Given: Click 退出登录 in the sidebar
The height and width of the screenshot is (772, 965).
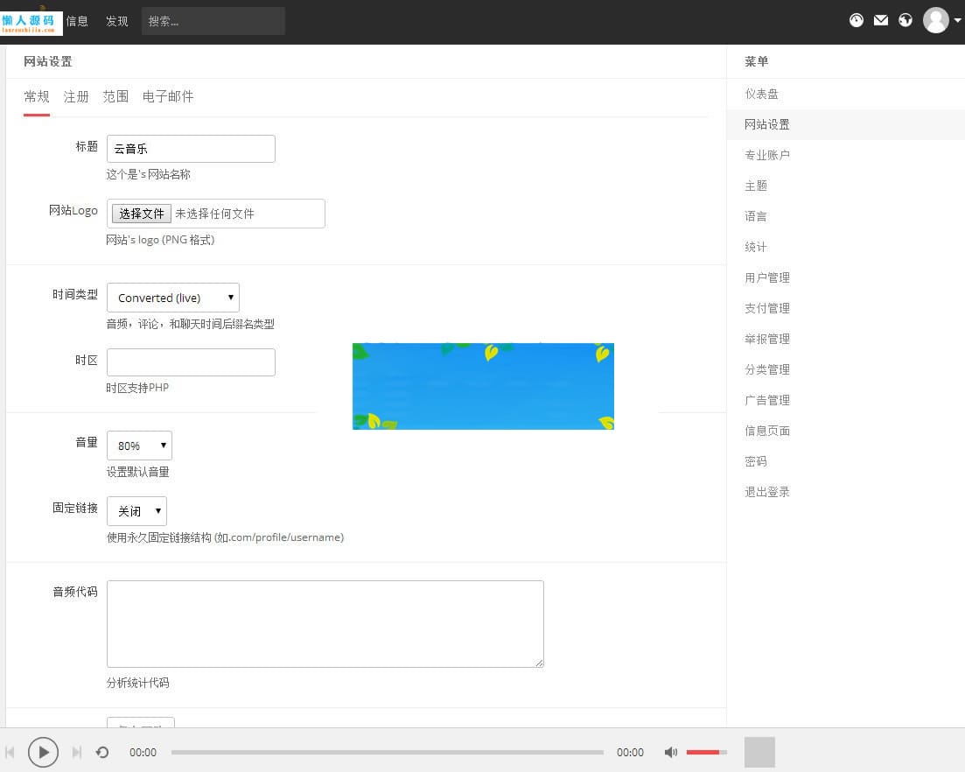Looking at the screenshot, I should pyautogui.click(x=766, y=492).
